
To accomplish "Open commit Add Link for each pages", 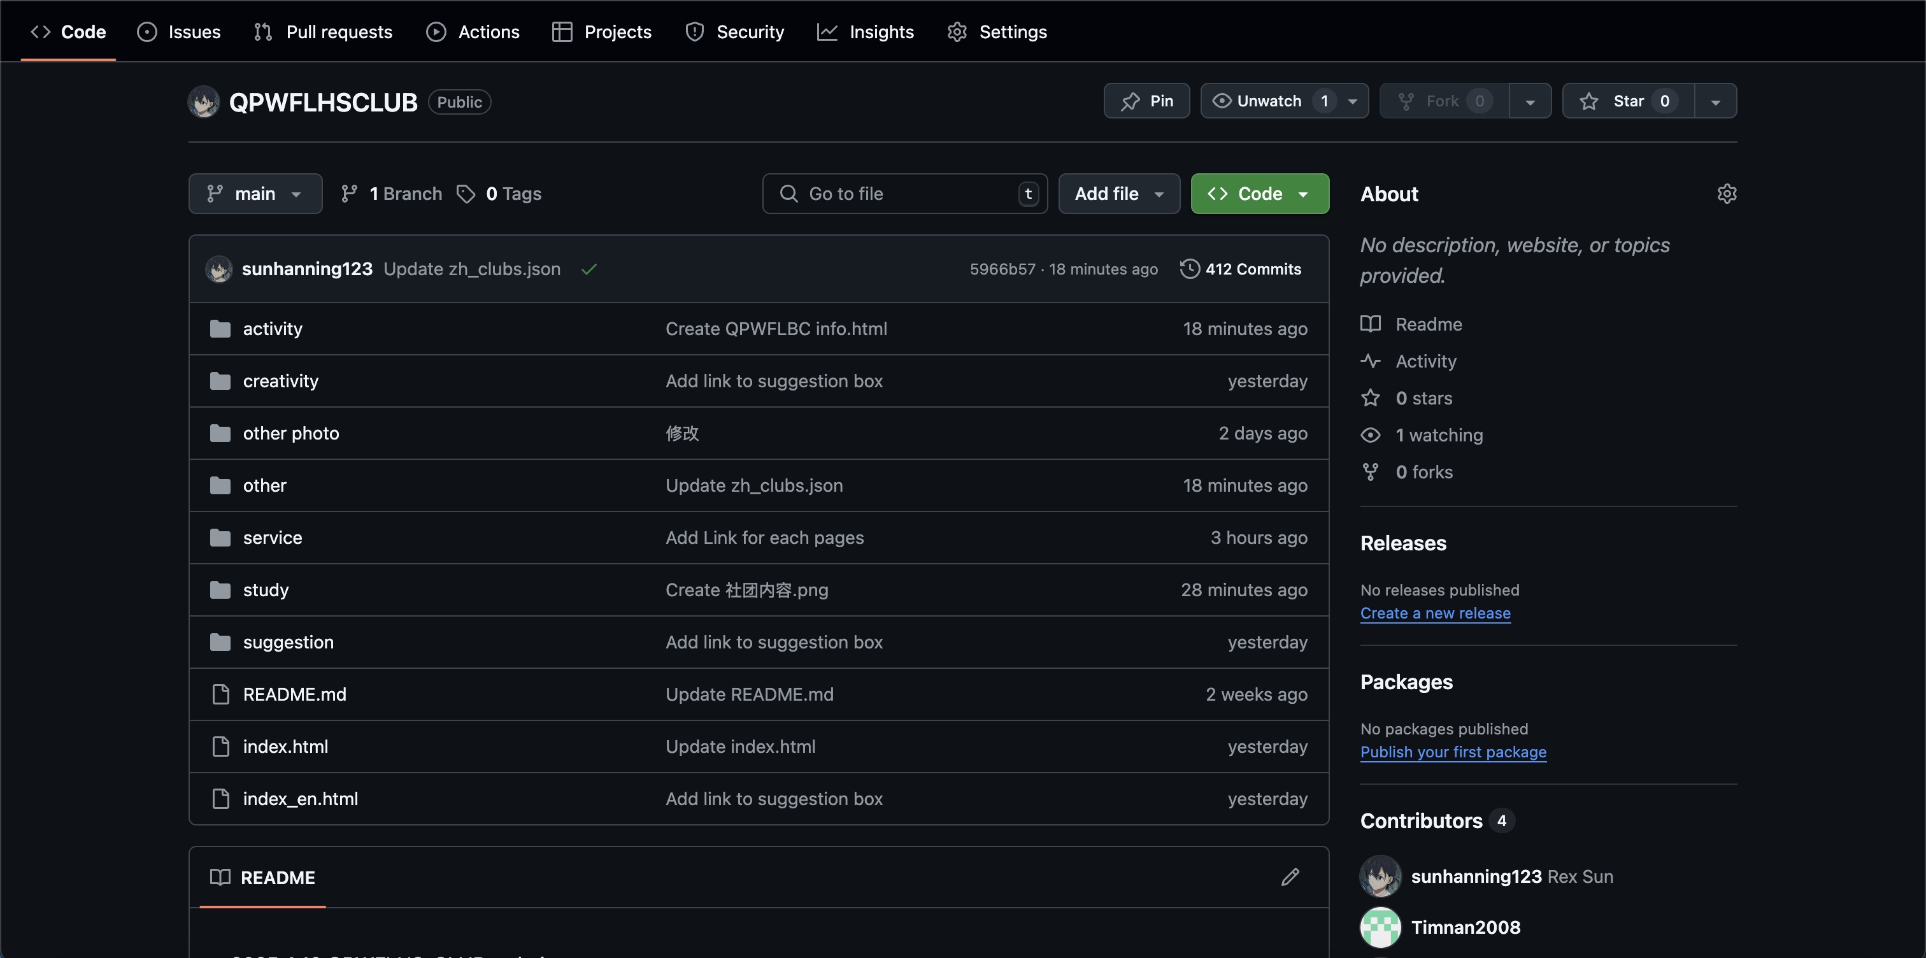I will (764, 538).
